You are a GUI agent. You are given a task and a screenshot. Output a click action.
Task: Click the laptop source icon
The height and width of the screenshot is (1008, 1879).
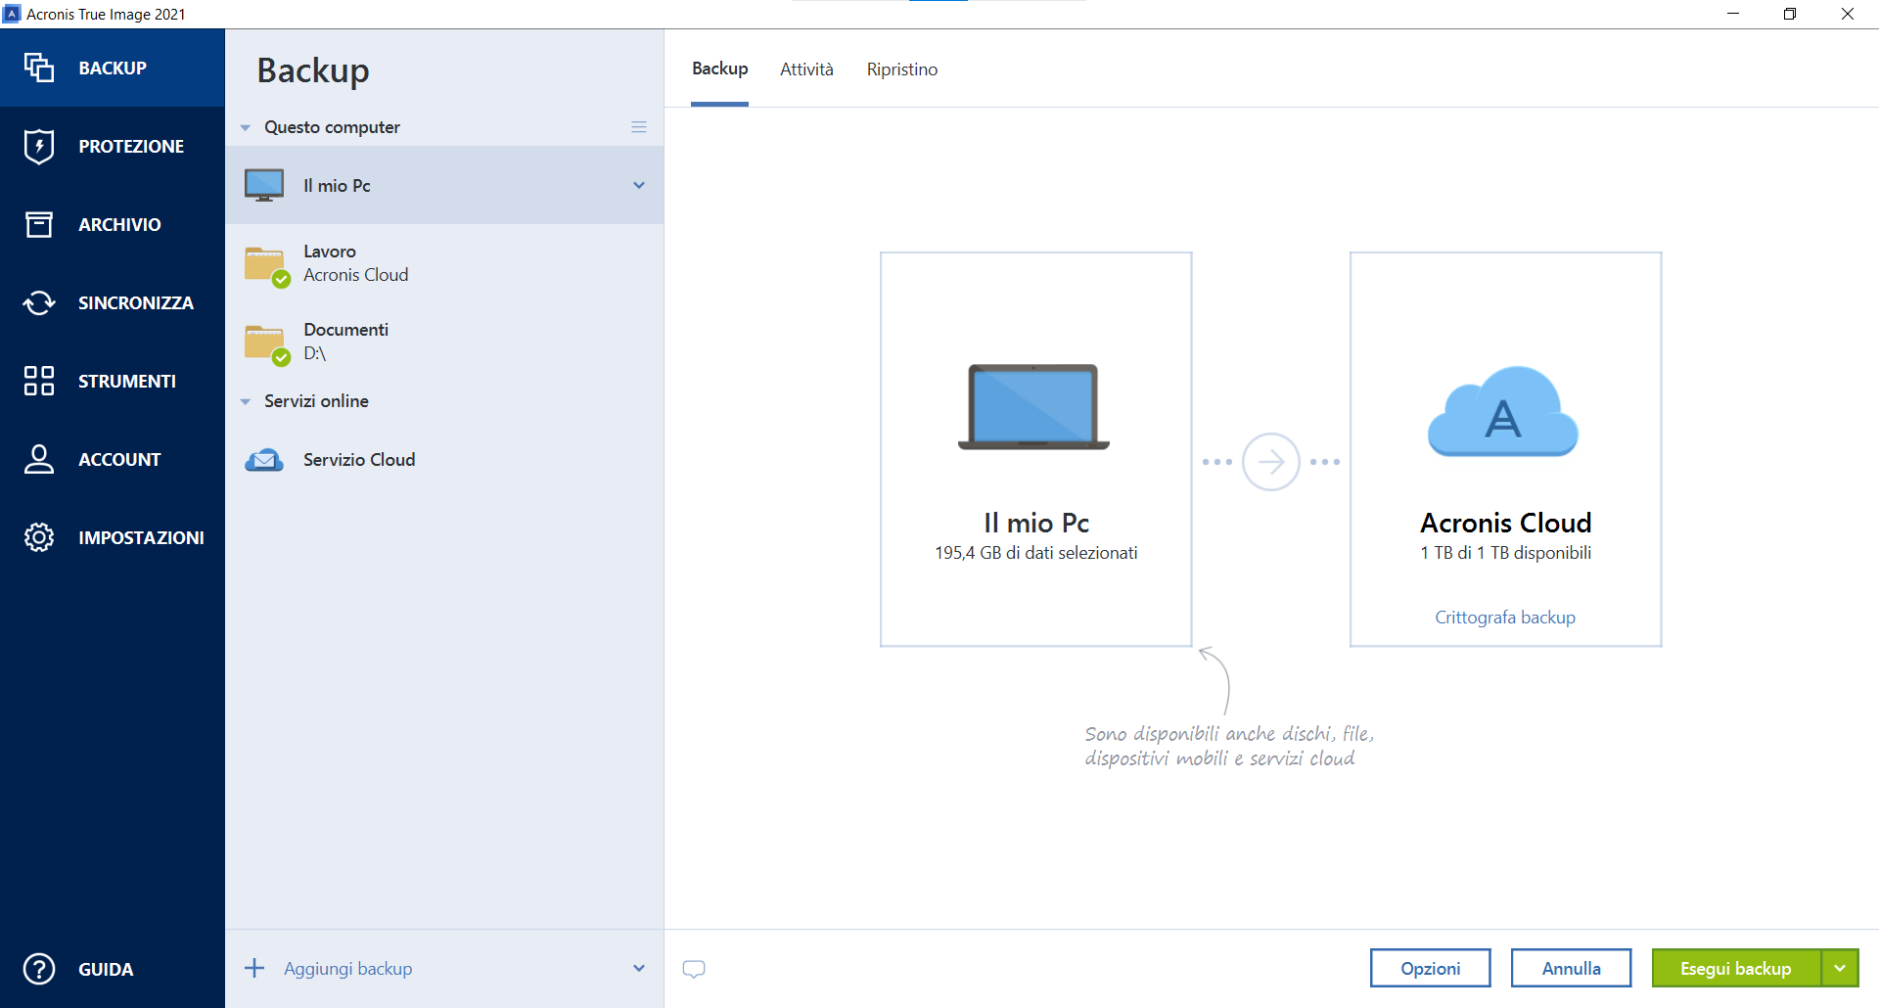point(1033,407)
